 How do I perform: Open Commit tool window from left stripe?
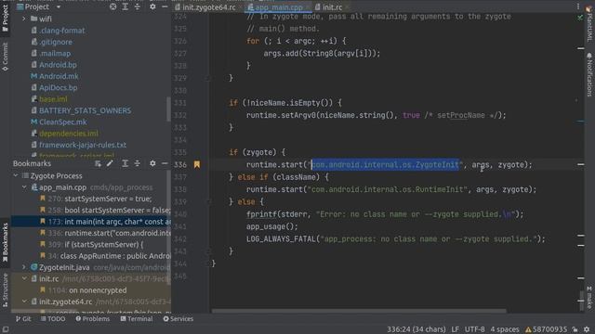[x=5, y=57]
